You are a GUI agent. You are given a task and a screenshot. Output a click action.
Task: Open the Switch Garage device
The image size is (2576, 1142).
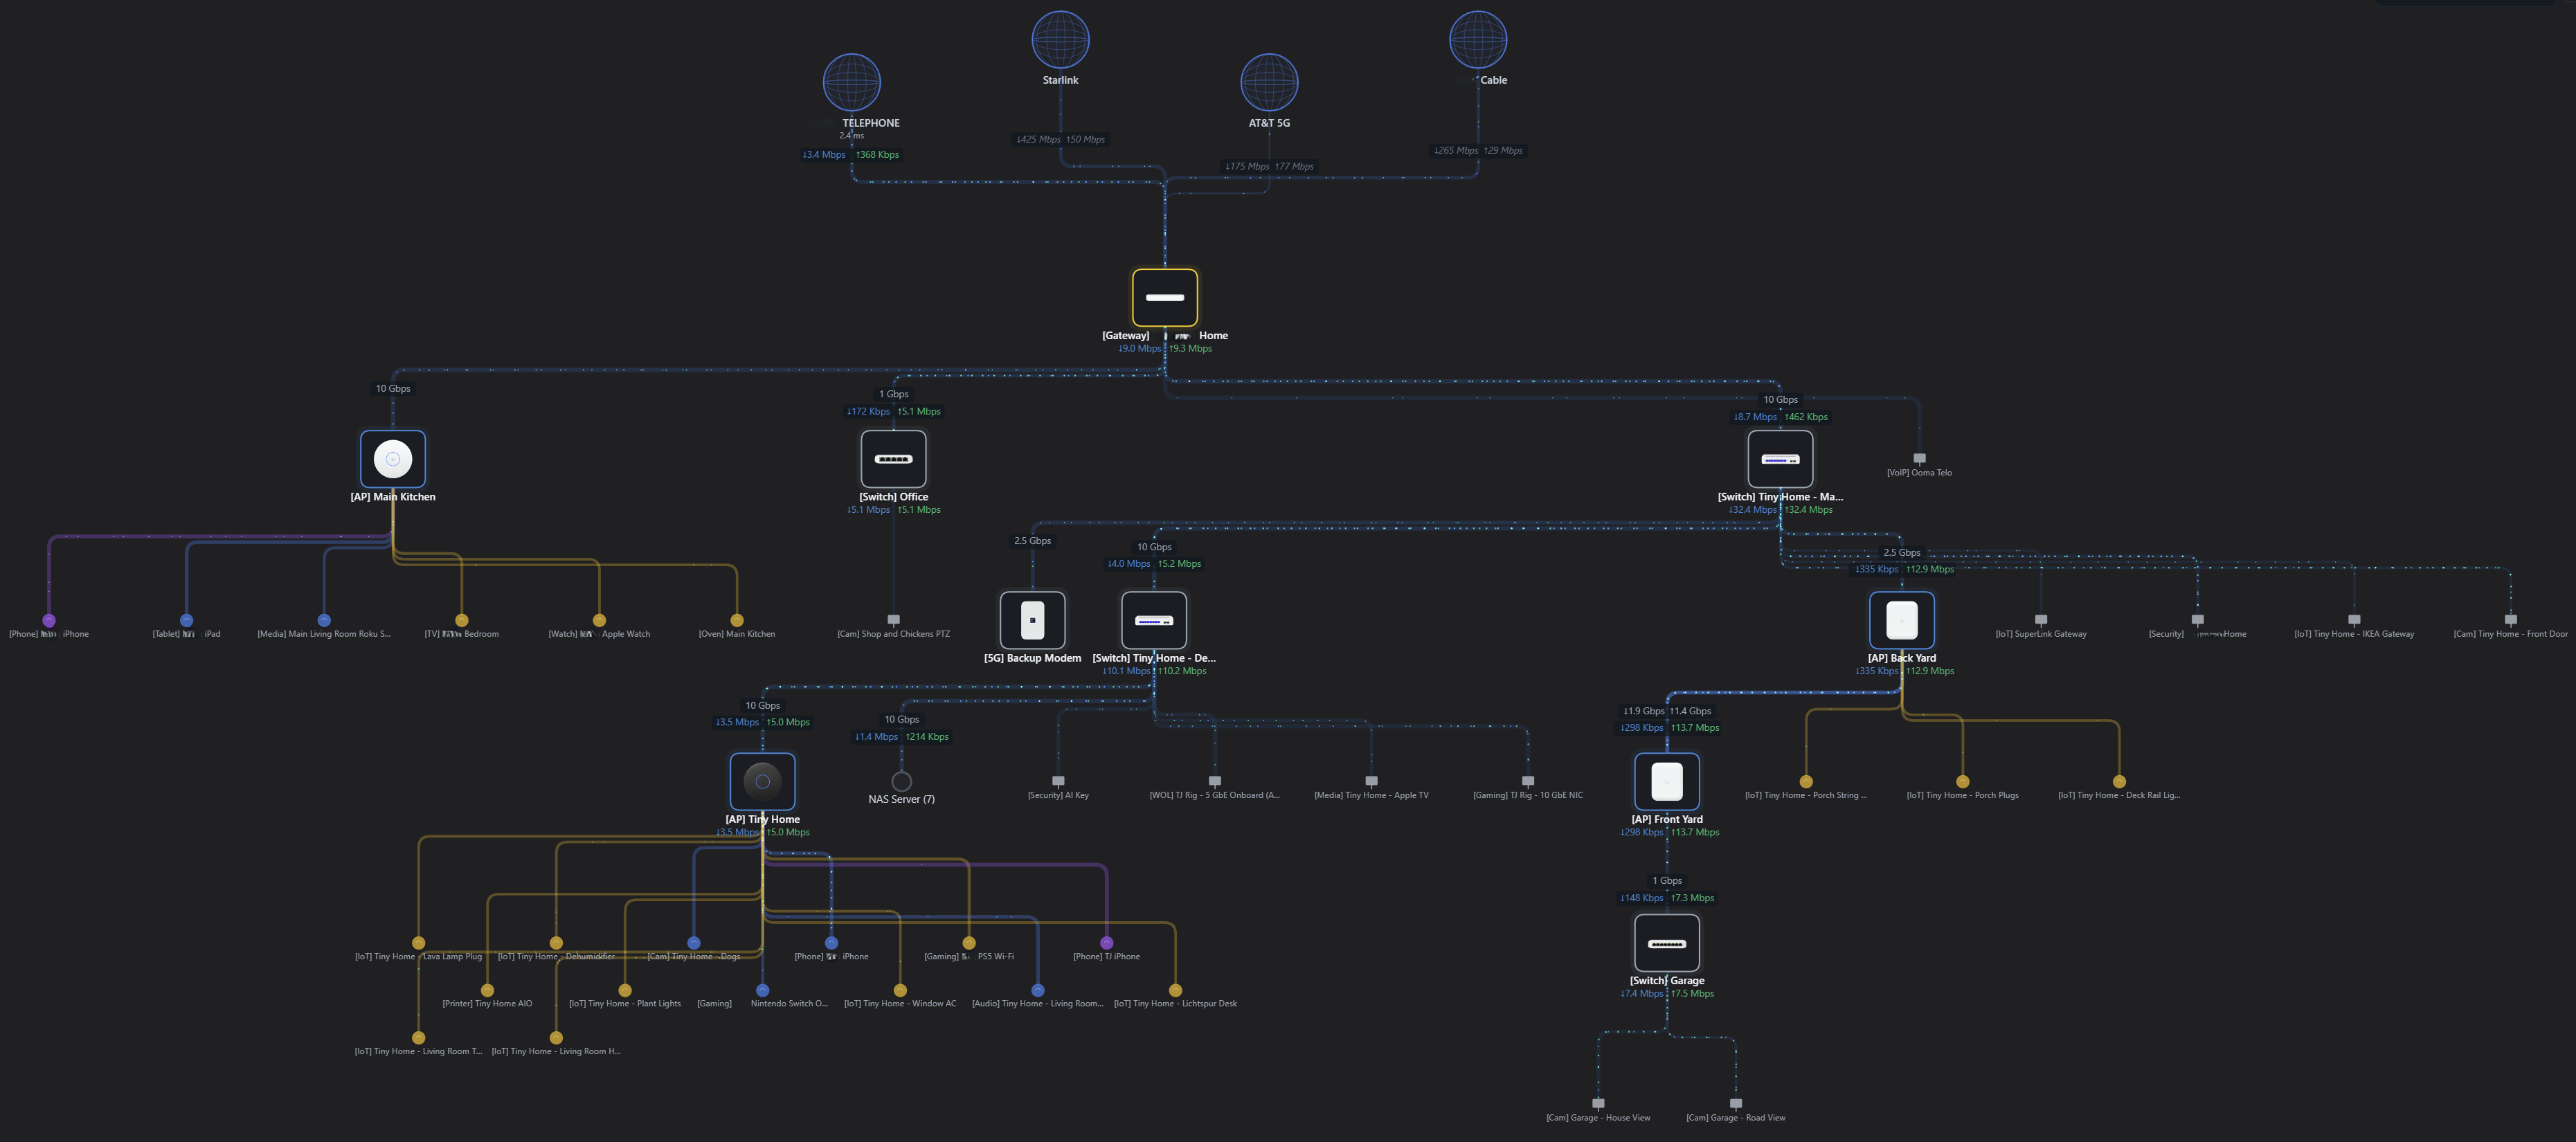[x=1667, y=943]
